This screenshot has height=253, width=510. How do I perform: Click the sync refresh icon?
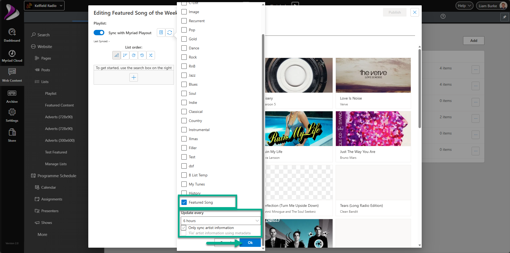(170, 33)
